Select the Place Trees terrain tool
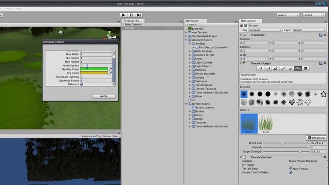329x185 pixels. click(290, 68)
